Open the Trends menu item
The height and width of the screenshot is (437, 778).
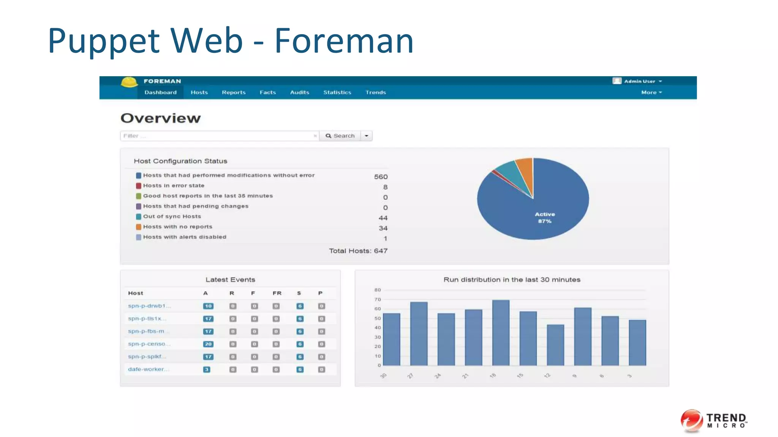tap(376, 92)
